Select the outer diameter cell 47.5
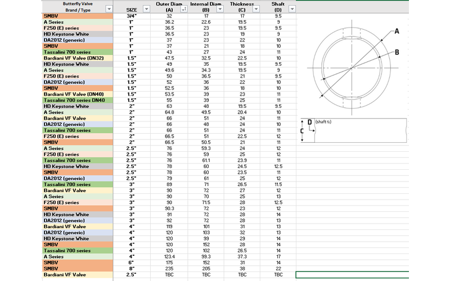 click(x=169, y=58)
